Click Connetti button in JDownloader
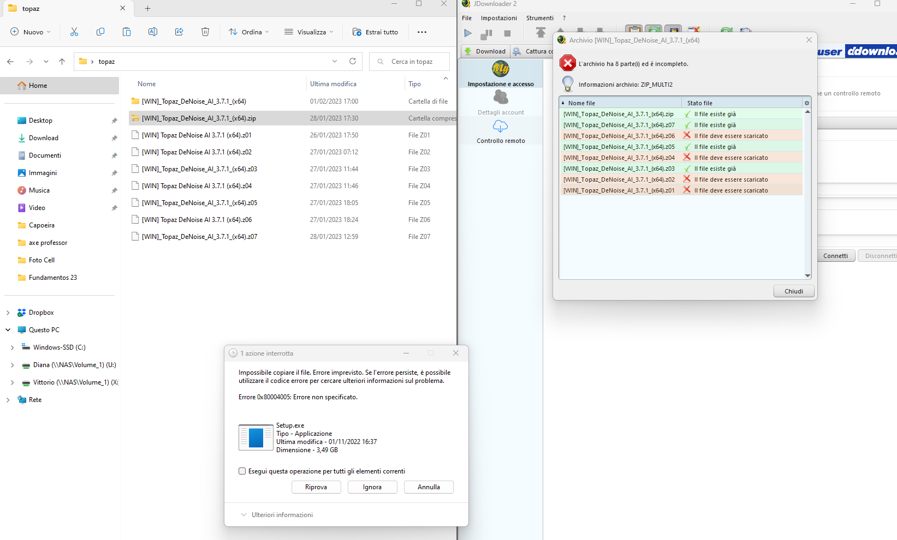This screenshot has height=540, width=897. pos(835,256)
